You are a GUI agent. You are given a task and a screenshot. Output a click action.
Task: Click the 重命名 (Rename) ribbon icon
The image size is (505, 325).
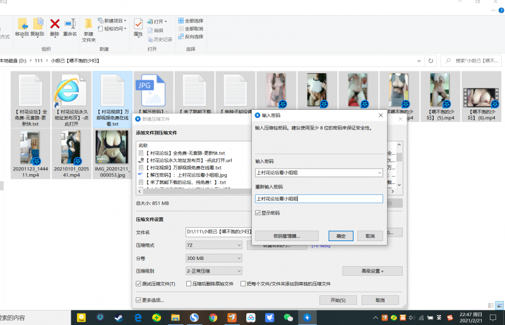click(x=69, y=25)
